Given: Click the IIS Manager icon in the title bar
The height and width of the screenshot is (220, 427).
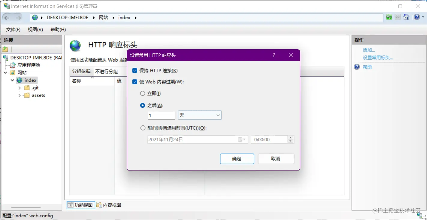Looking at the screenshot, I should [x=6, y=6].
